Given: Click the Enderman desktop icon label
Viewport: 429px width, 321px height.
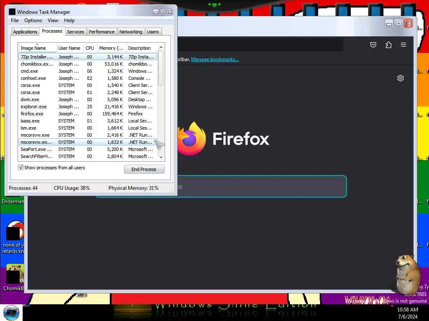Looking at the screenshot, I should 13,201.
